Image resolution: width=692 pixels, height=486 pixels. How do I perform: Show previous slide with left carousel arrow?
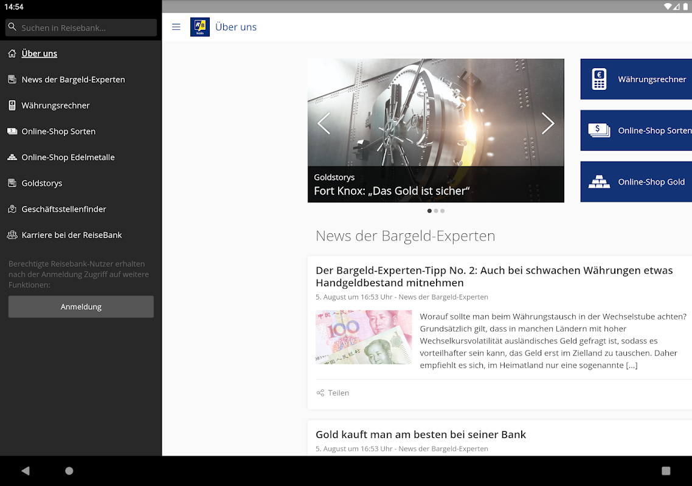tap(324, 123)
